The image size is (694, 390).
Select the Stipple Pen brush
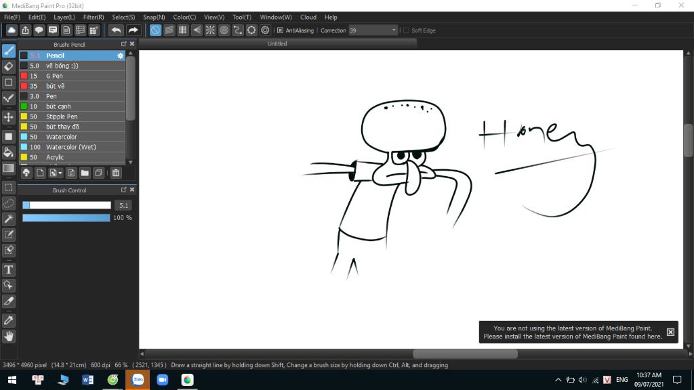pyautogui.click(x=72, y=116)
